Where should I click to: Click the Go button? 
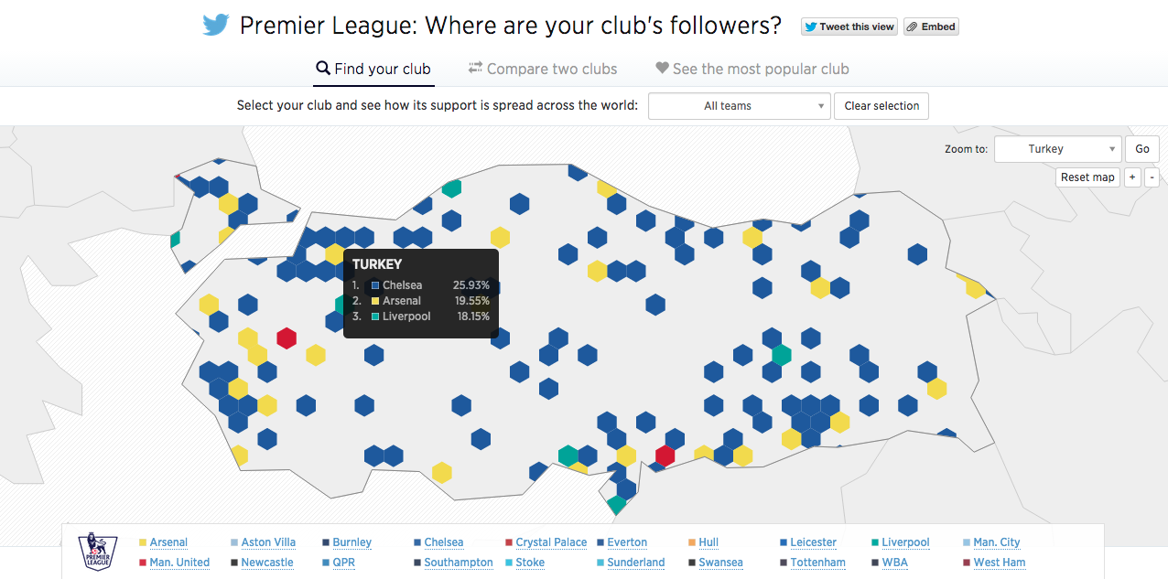1142,149
